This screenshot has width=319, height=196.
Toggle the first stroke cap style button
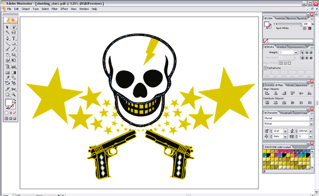(x=303, y=52)
